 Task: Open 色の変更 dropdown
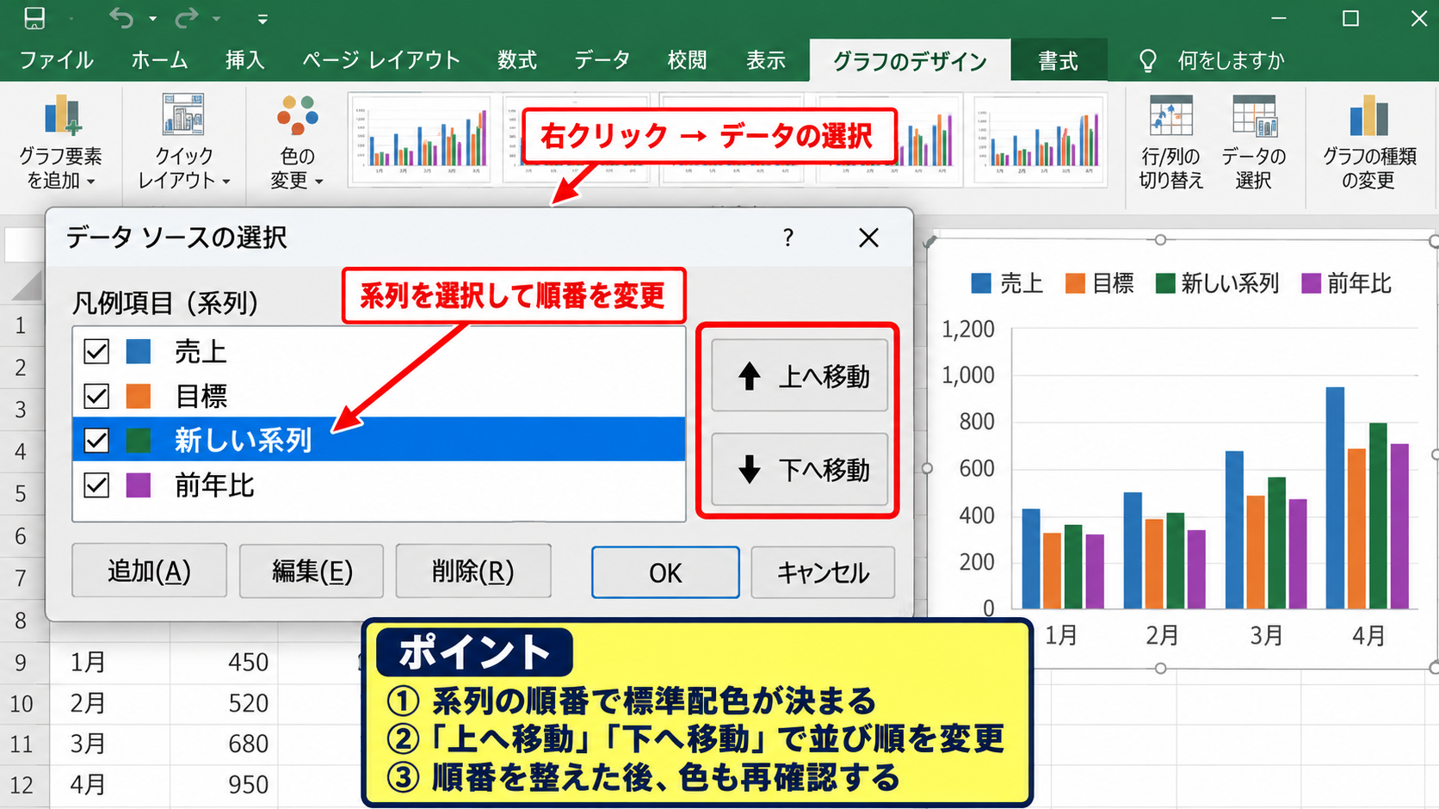(297, 143)
